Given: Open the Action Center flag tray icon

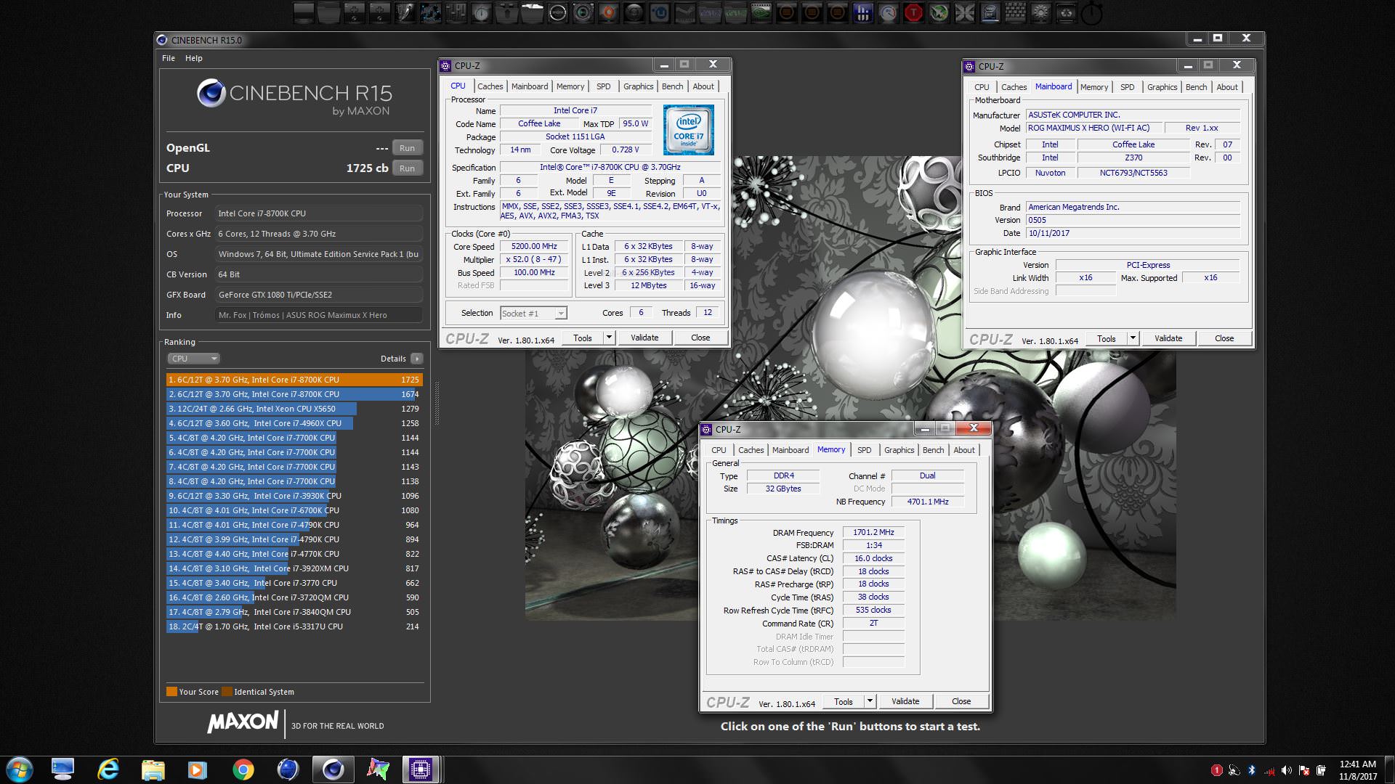Looking at the screenshot, I should click(1304, 770).
